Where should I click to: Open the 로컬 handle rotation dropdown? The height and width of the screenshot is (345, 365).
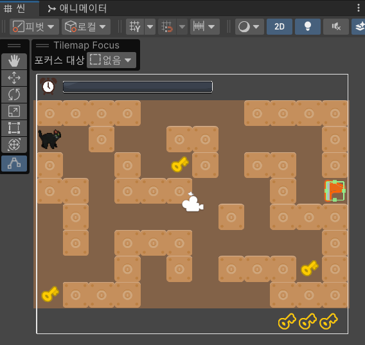(x=86, y=27)
